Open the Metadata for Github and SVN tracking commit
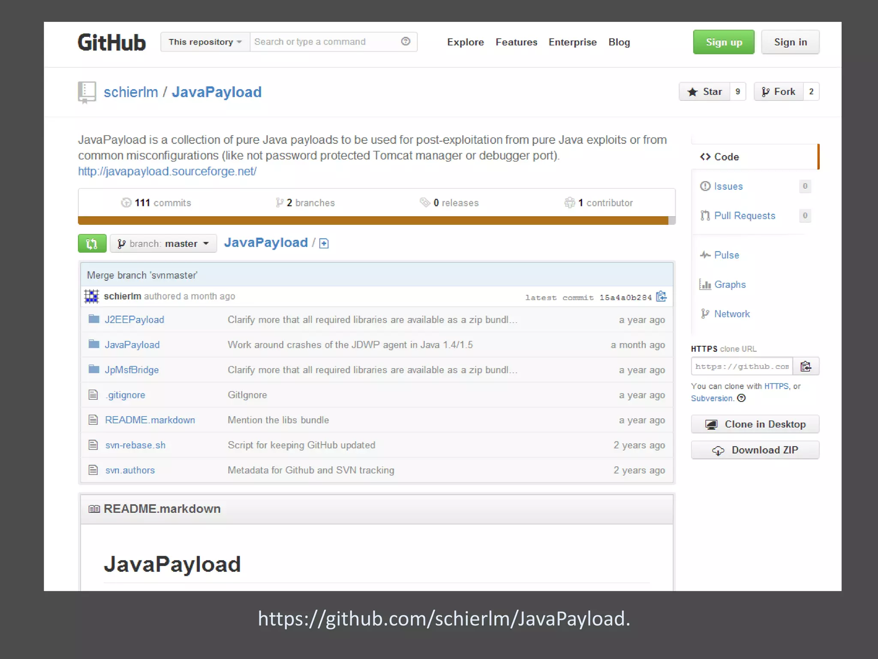 click(x=311, y=470)
